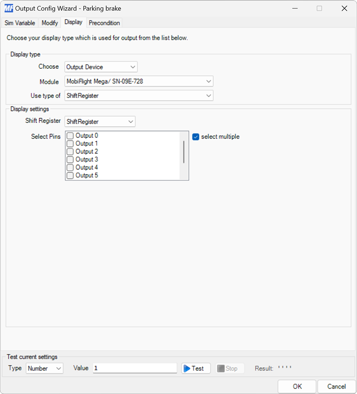The width and height of the screenshot is (357, 394).
Task: Open the Choose display type dropdown
Action: tap(133, 67)
